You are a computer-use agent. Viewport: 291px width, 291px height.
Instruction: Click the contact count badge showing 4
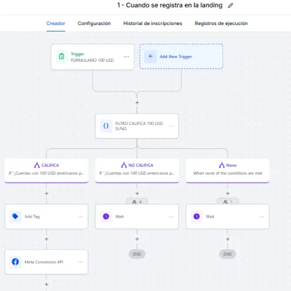pos(137,201)
